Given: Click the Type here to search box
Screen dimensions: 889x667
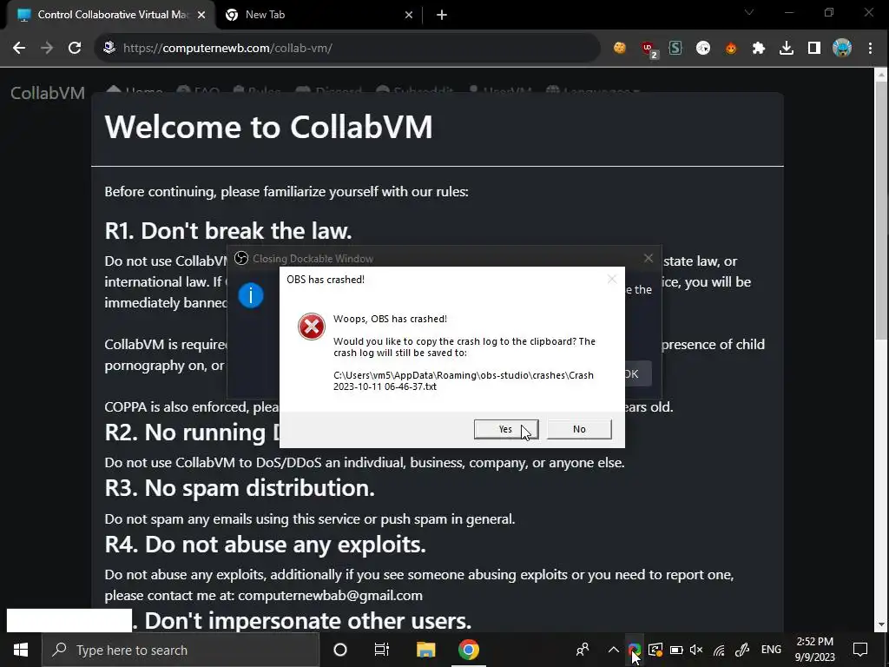Looking at the screenshot, I should 181,650.
